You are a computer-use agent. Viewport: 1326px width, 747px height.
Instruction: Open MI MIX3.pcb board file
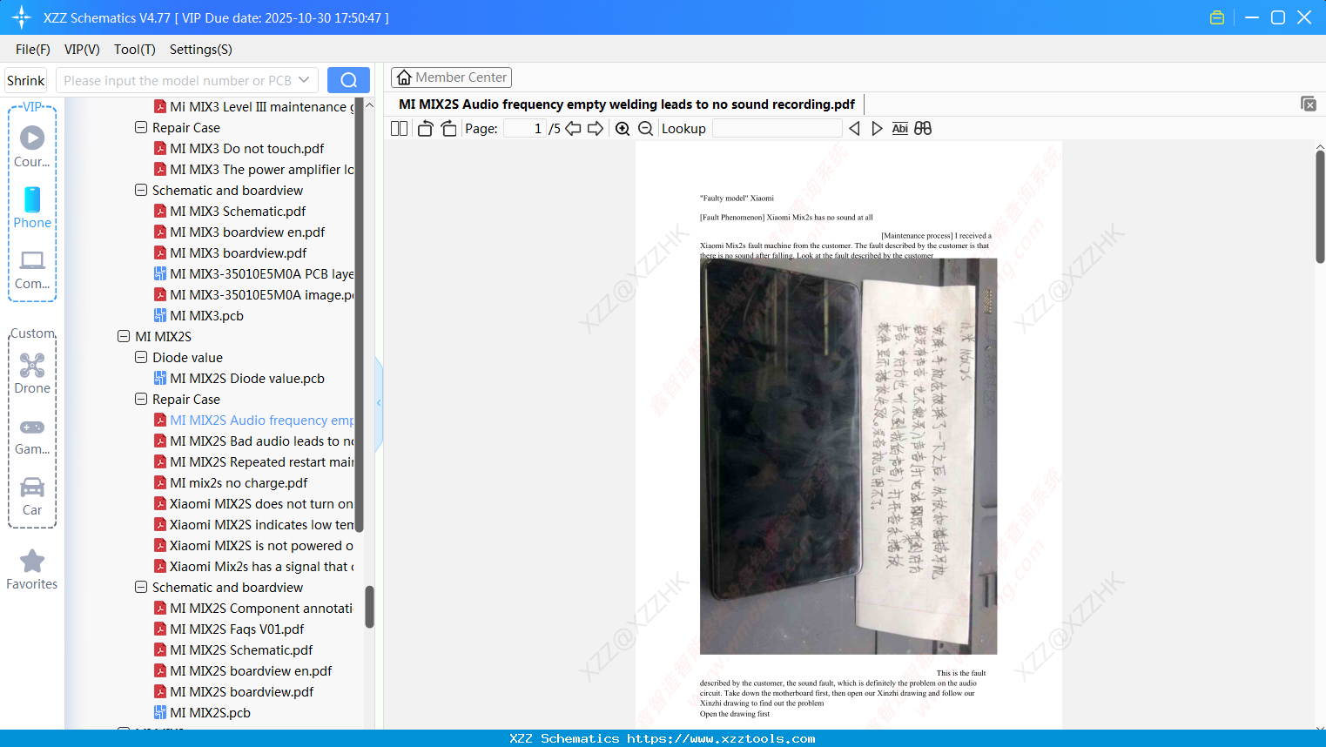(x=206, y=315)
